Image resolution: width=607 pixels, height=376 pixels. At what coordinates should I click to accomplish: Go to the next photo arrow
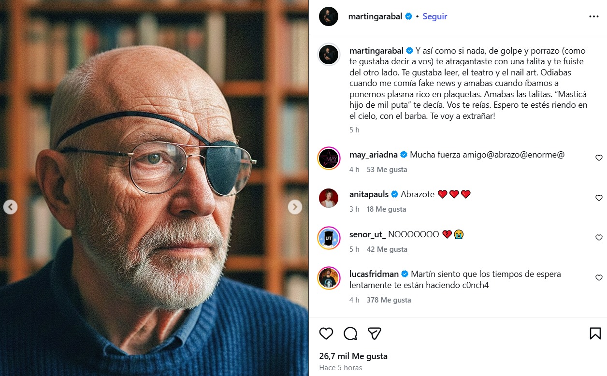pos(295,207)
